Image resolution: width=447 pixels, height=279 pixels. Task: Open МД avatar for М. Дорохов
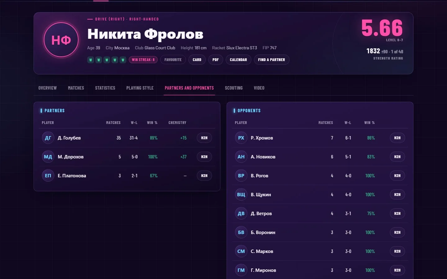48,157
